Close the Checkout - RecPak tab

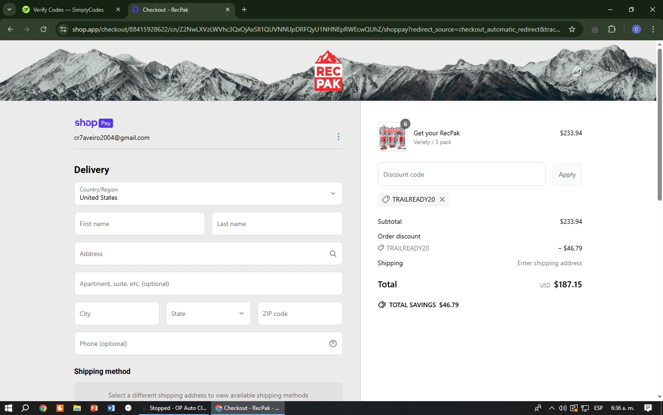[x=228, y=9]
